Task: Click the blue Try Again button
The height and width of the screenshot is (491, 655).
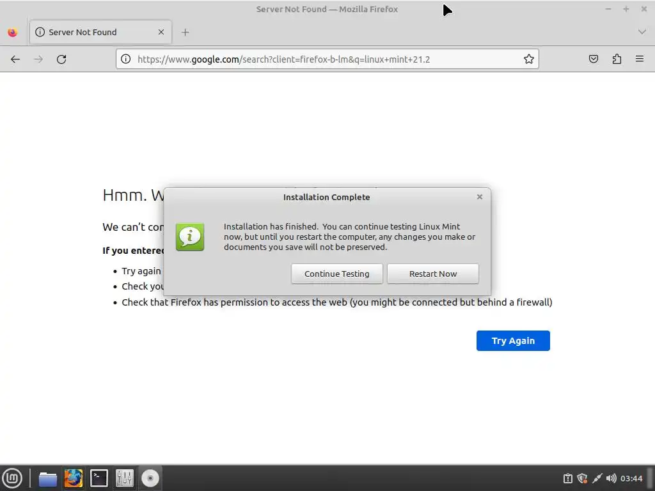Action: pyautogui.click(x=513, y=341)
